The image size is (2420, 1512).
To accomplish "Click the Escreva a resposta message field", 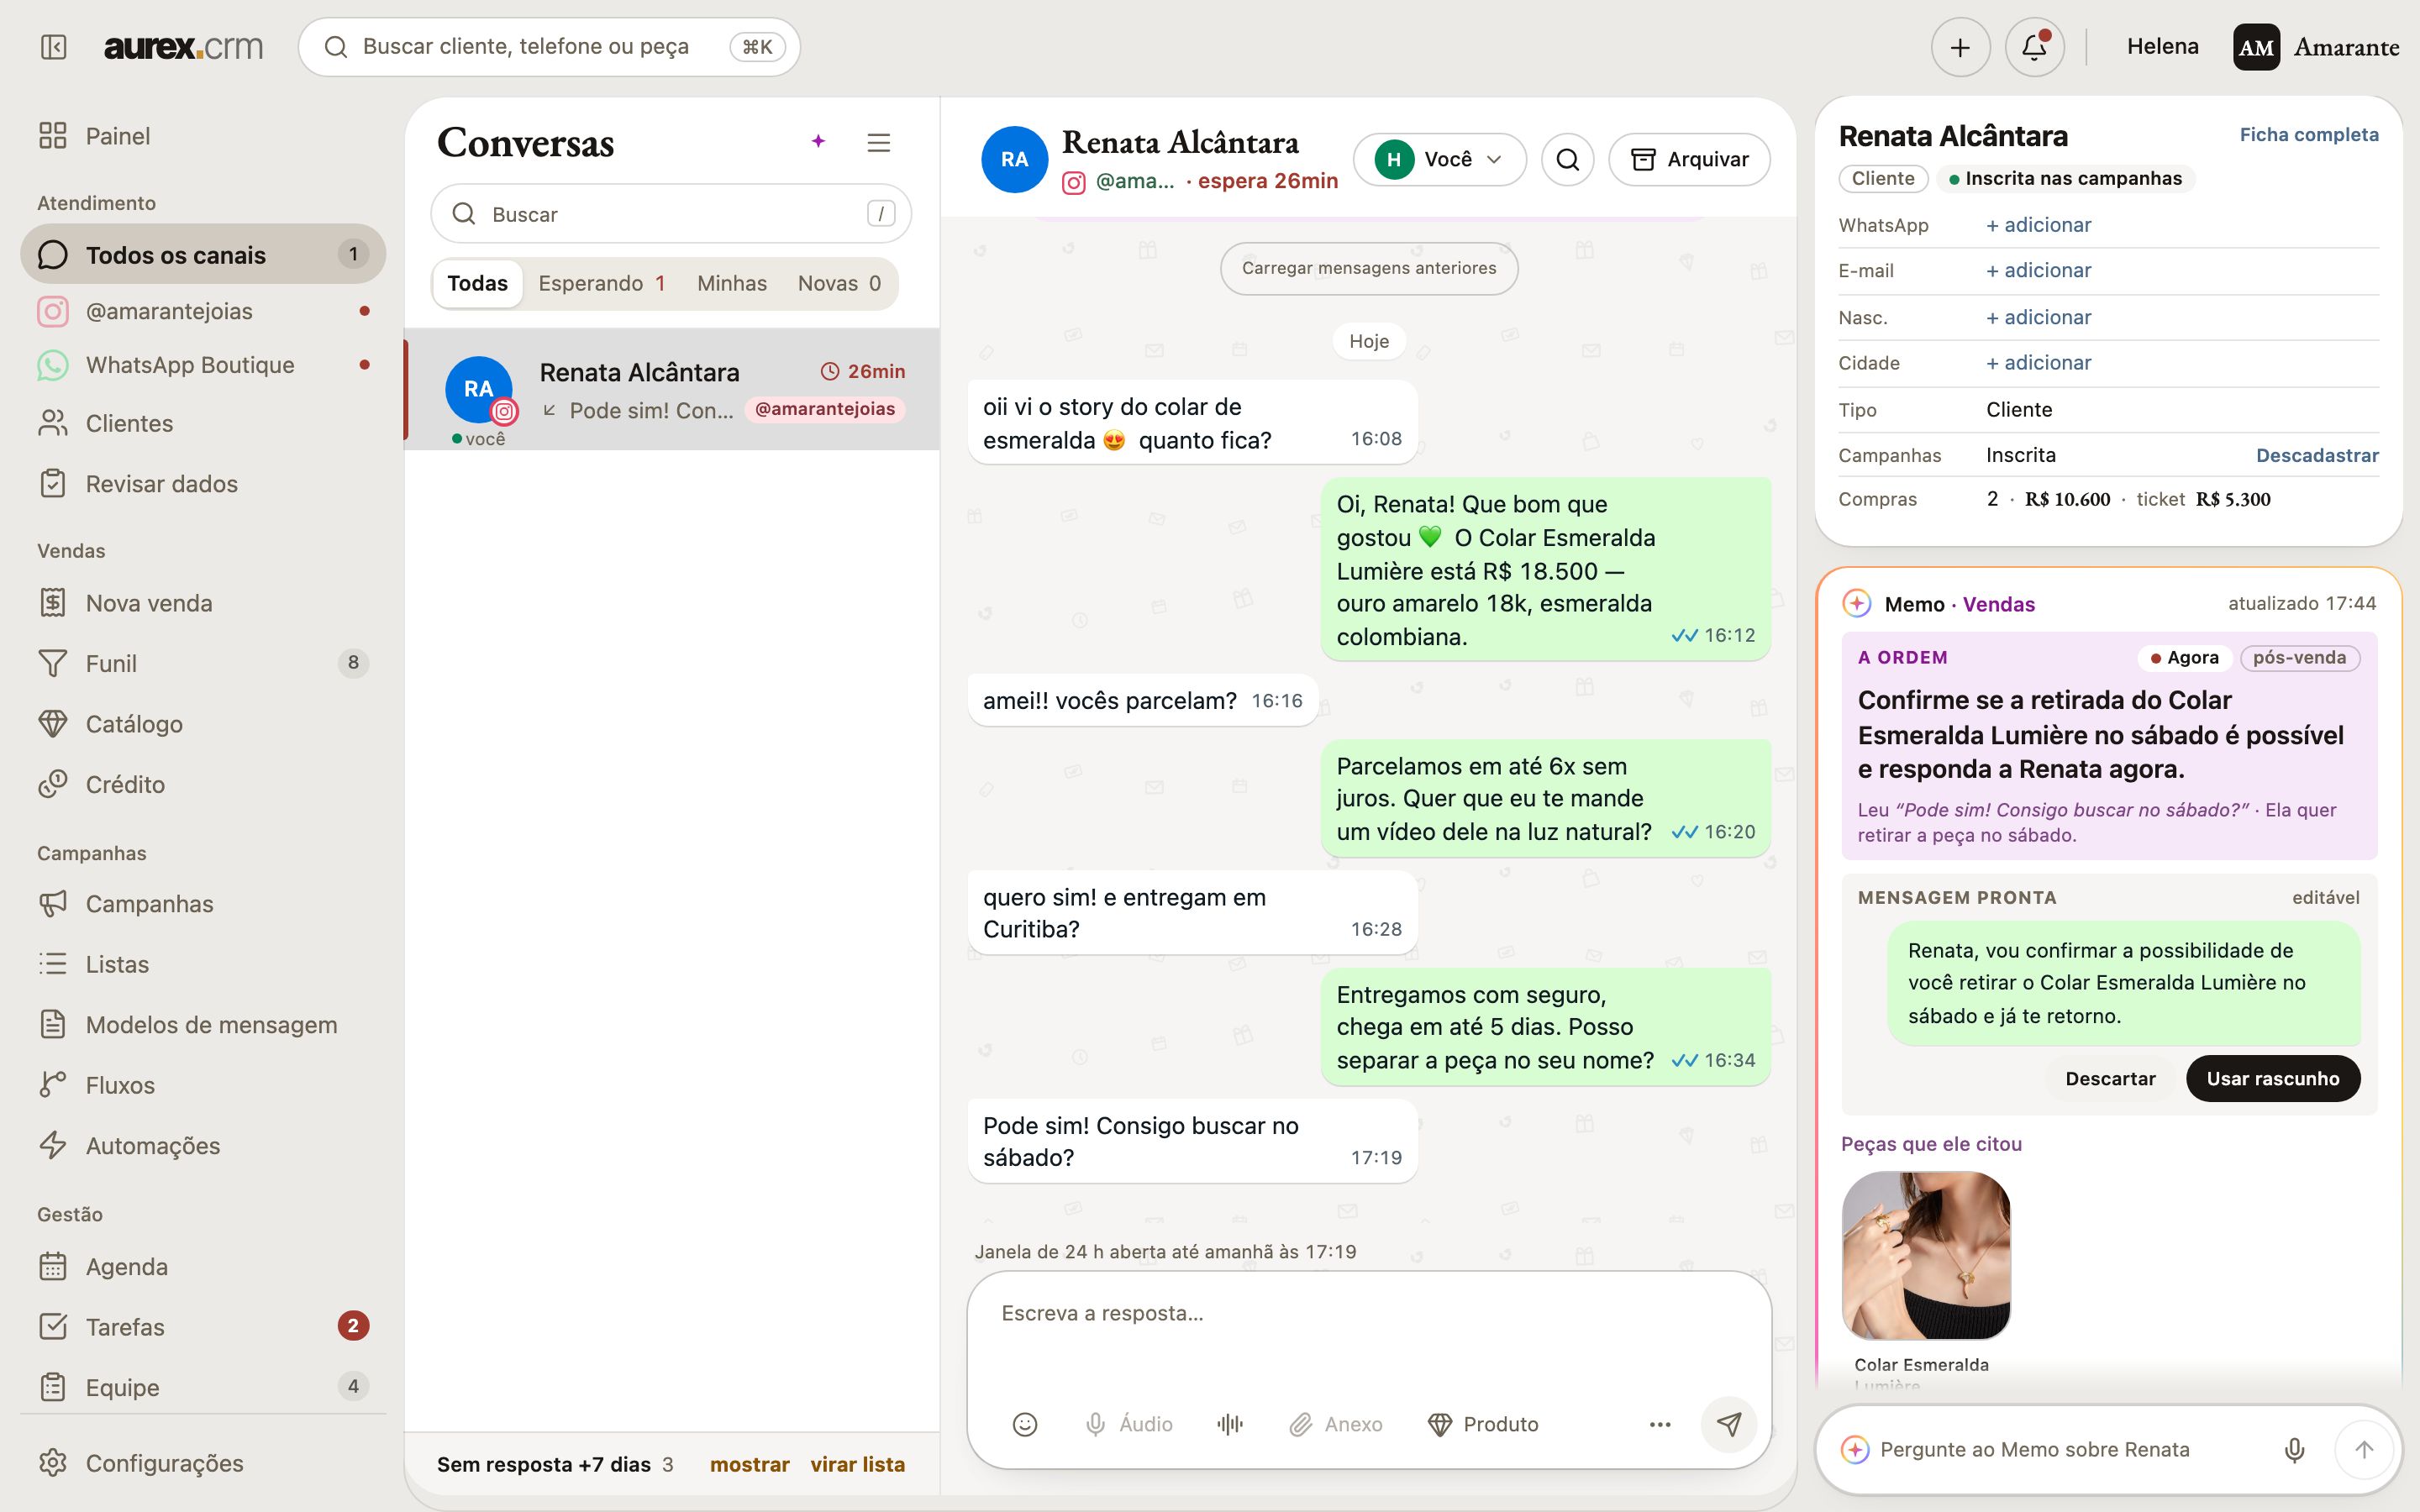I will 1368,1314.
